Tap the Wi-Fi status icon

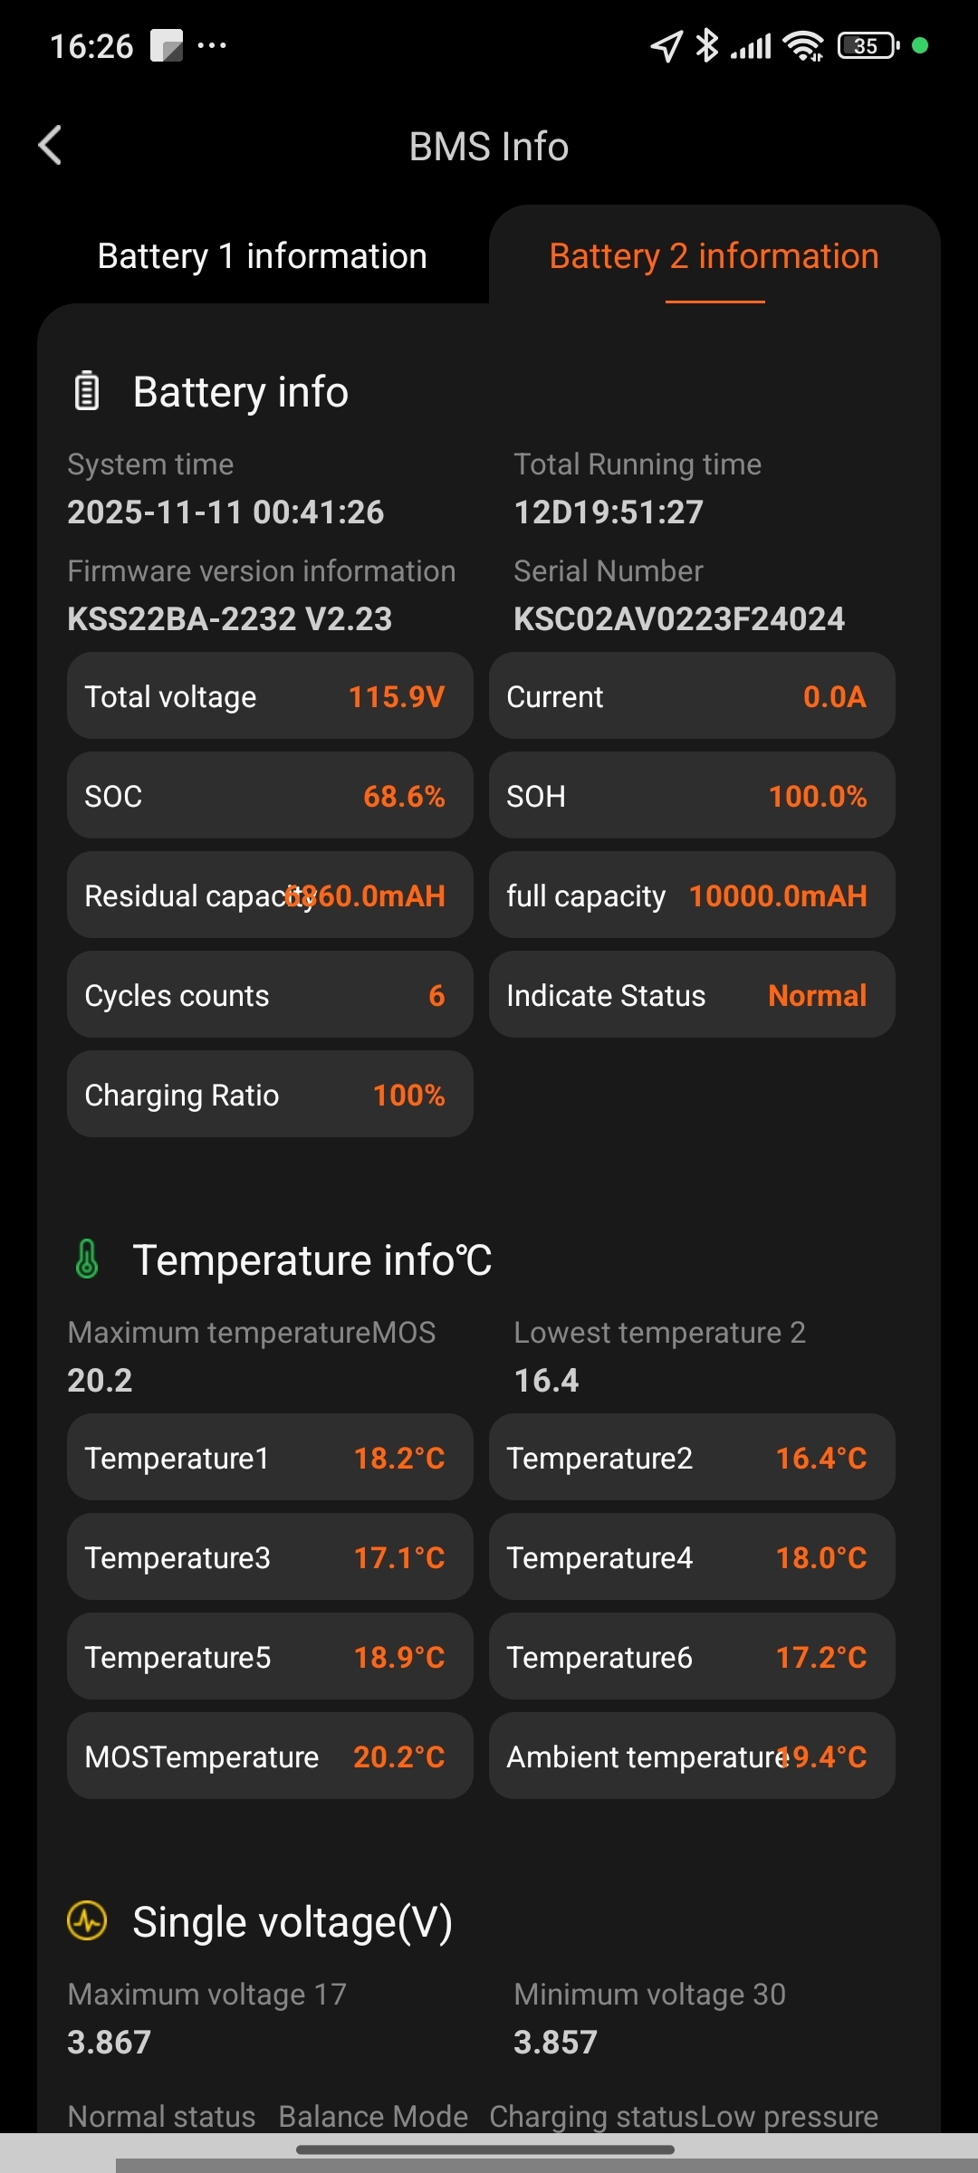(803, 45)
